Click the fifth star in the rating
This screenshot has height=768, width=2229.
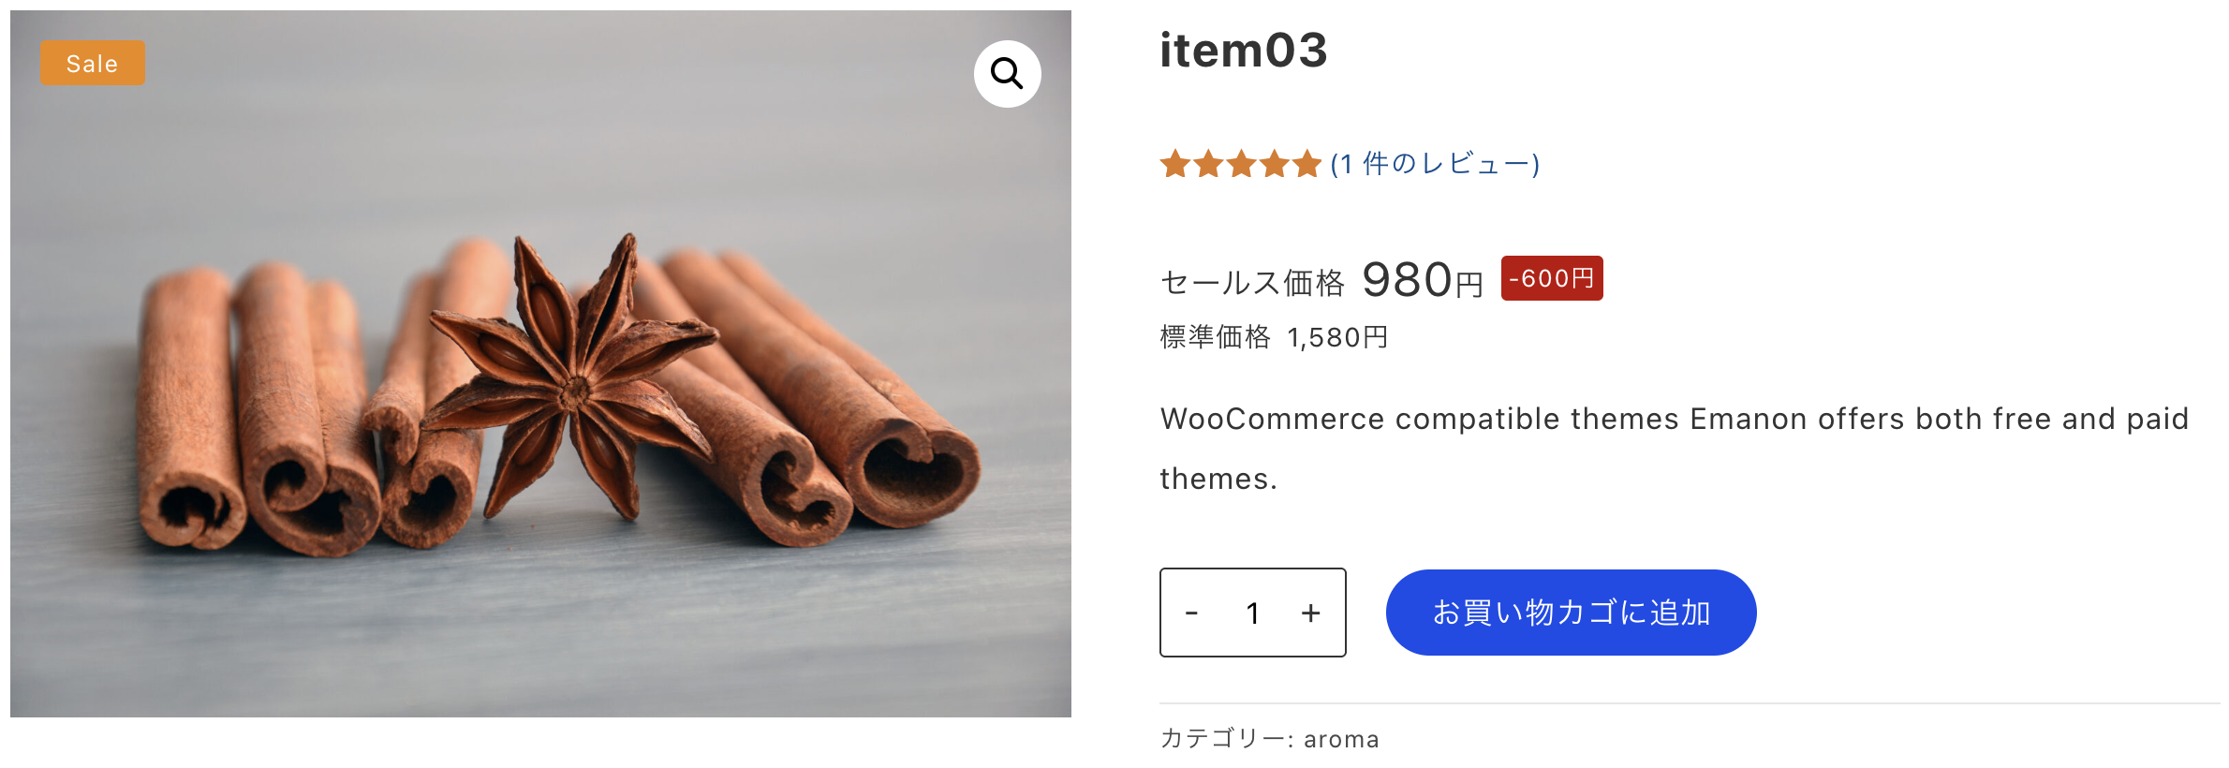pos(1306,165)
